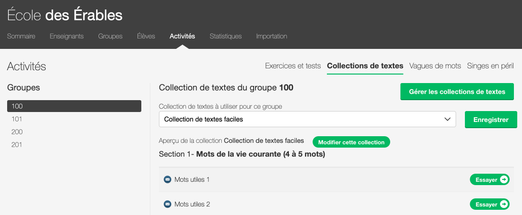Go to the Enseignants tab

point(67,36)
